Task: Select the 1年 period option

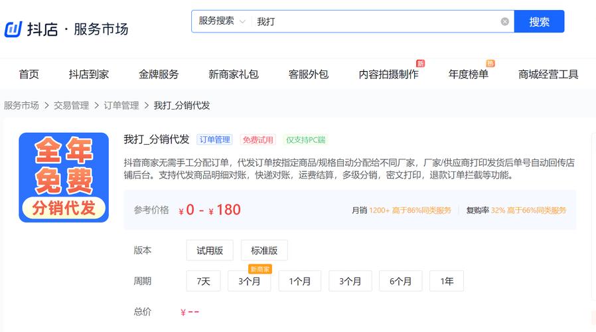Action: pyautogui.click(x=447, y=281)
